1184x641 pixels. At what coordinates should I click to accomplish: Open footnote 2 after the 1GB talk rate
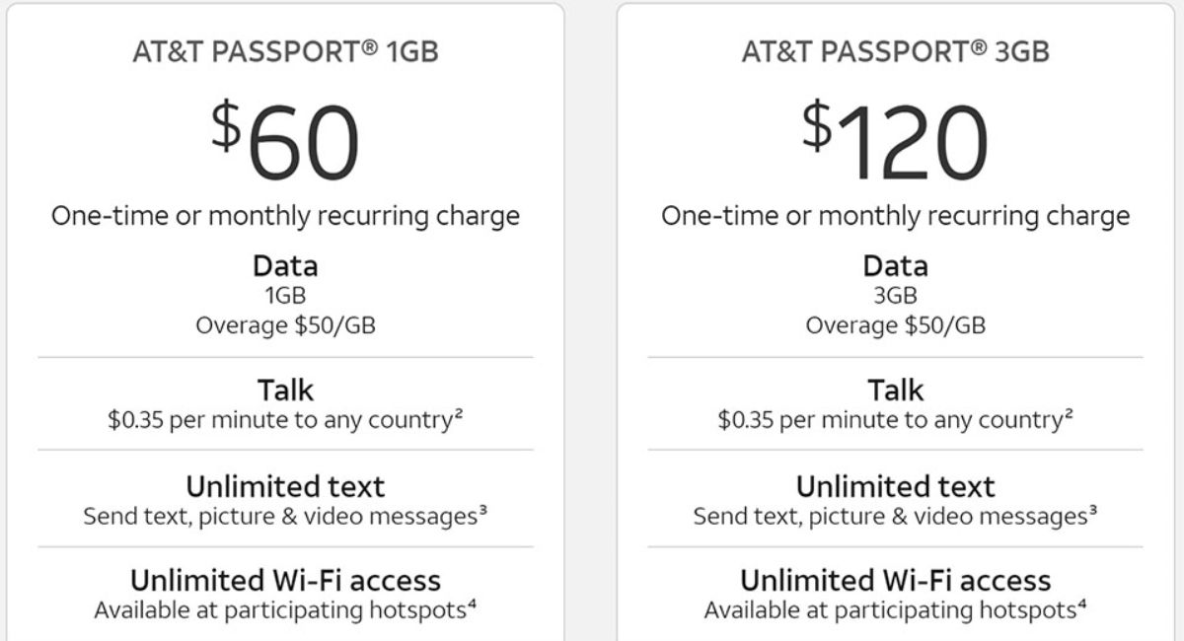[459, 414]
